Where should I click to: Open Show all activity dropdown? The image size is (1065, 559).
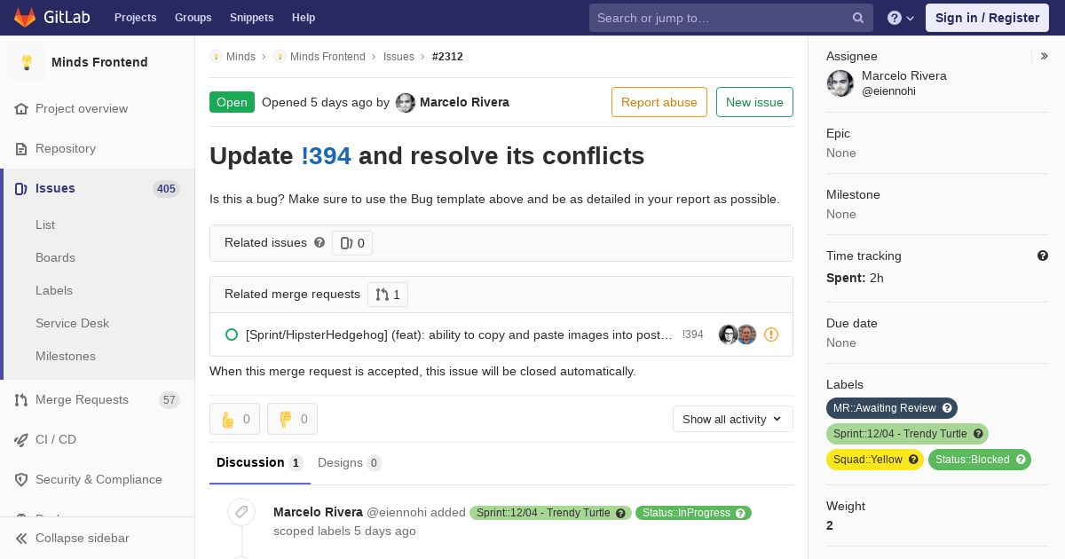pos(733,419)
